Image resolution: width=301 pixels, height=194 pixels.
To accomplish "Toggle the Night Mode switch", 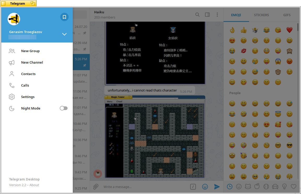I will click(64, 108).
